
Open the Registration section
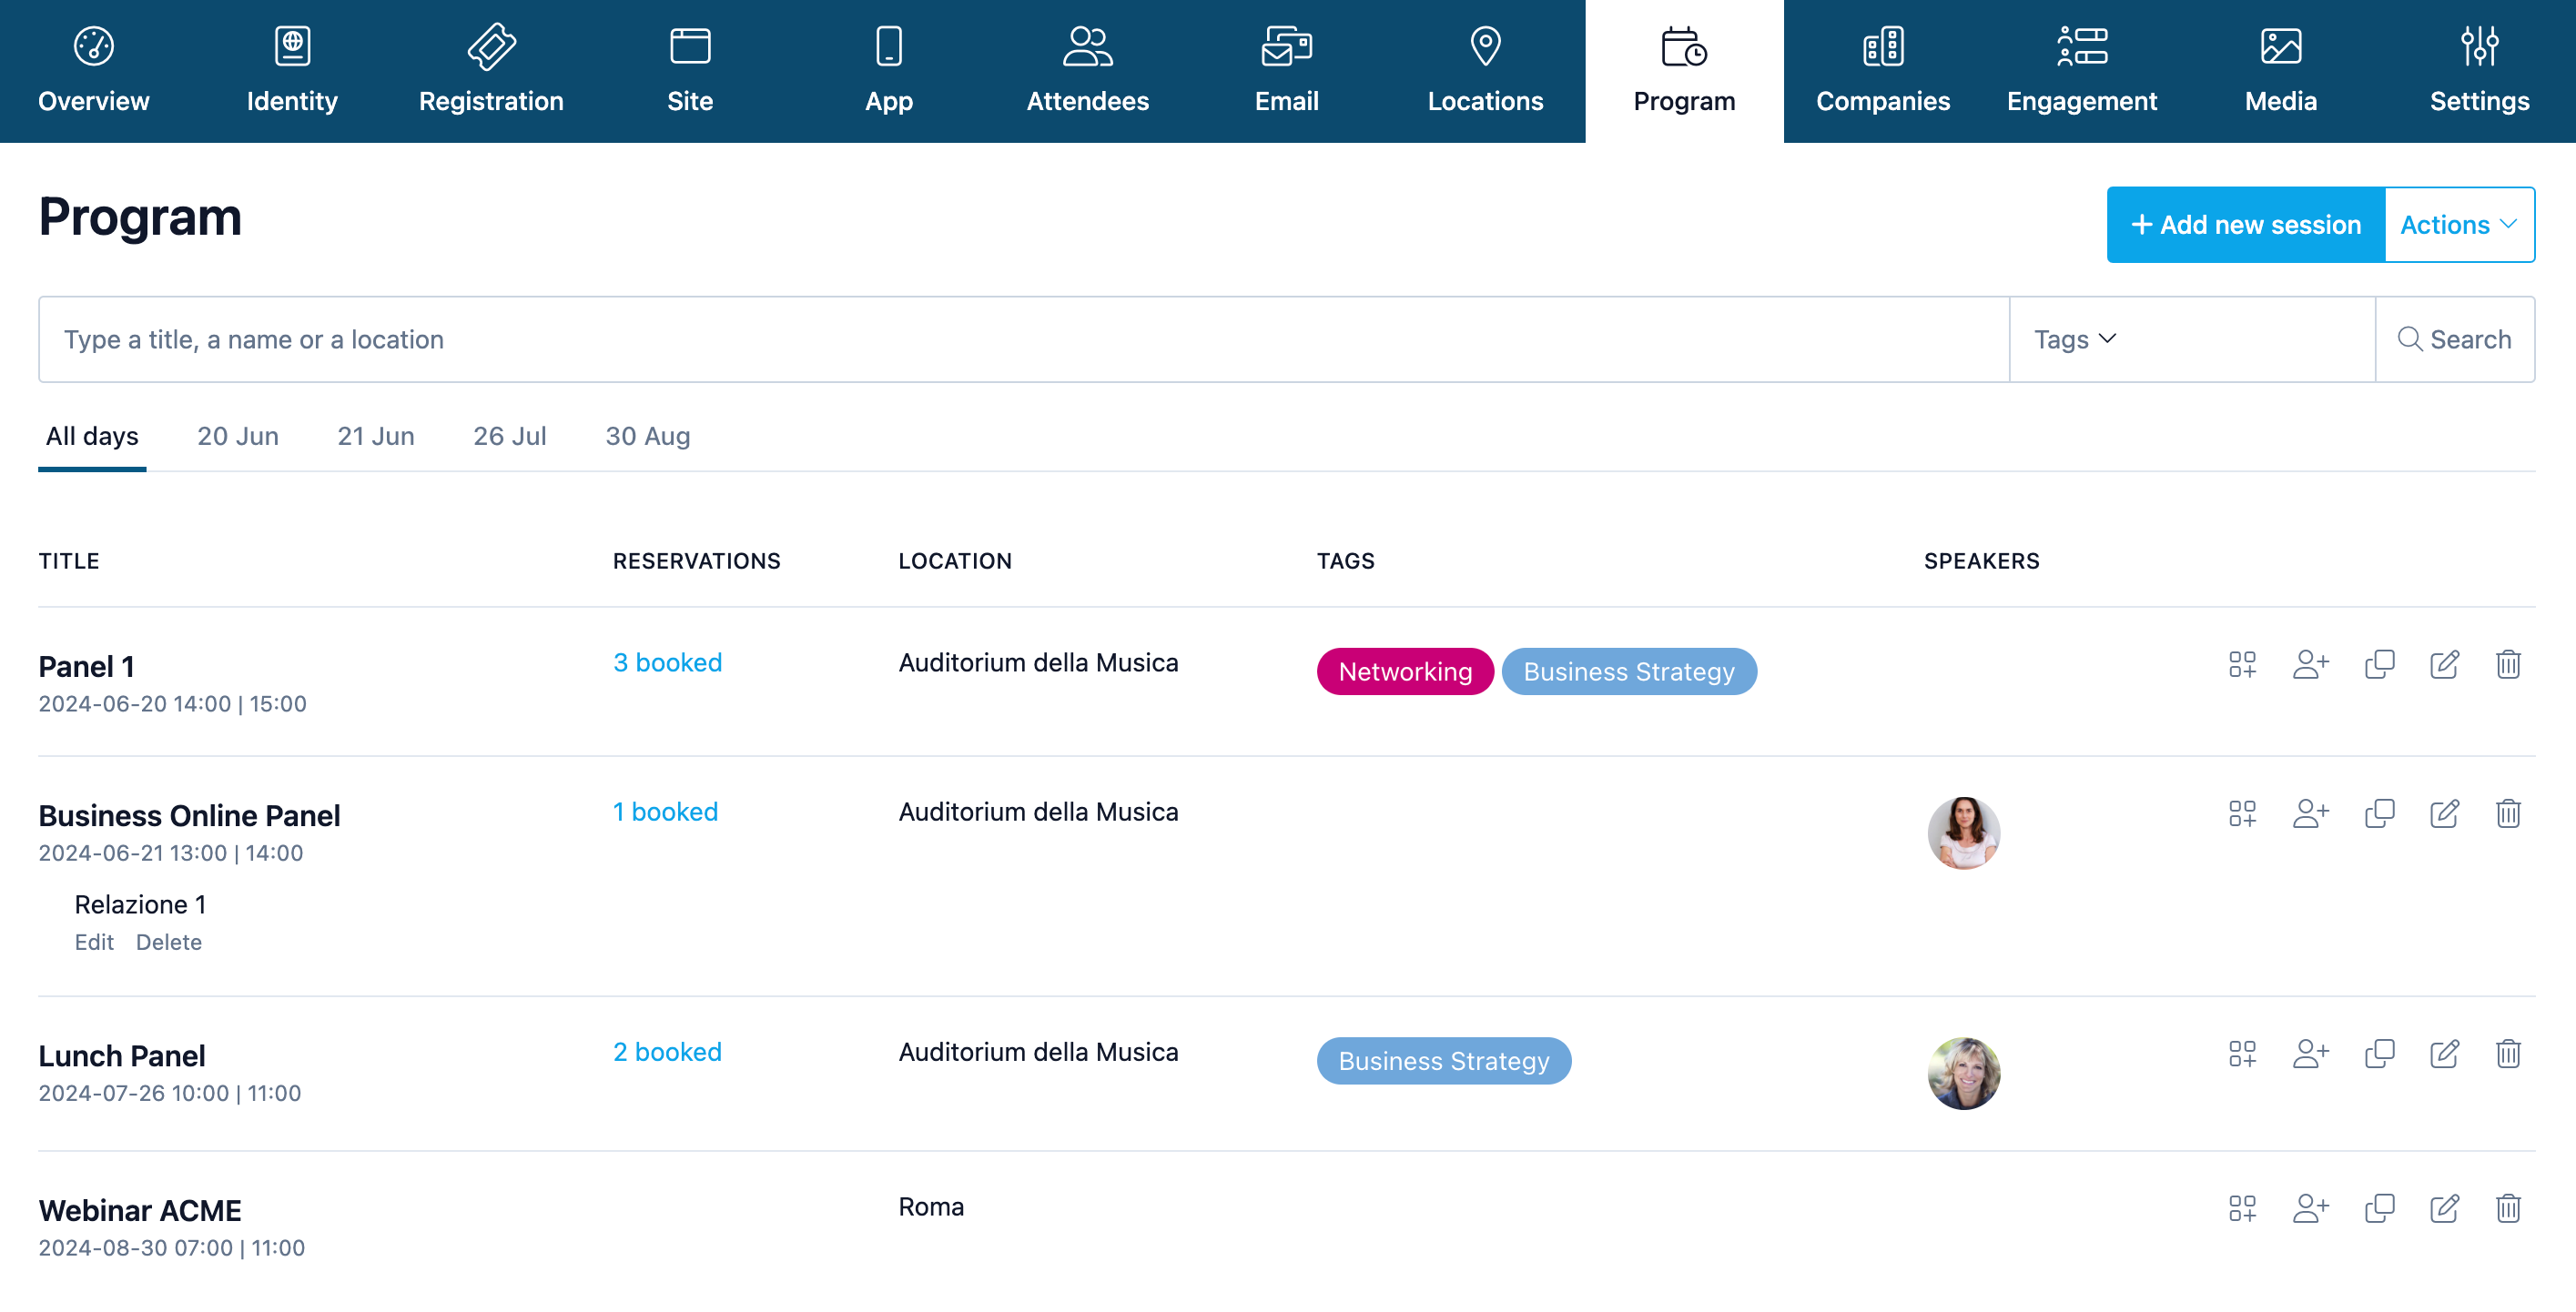(491, 71)
